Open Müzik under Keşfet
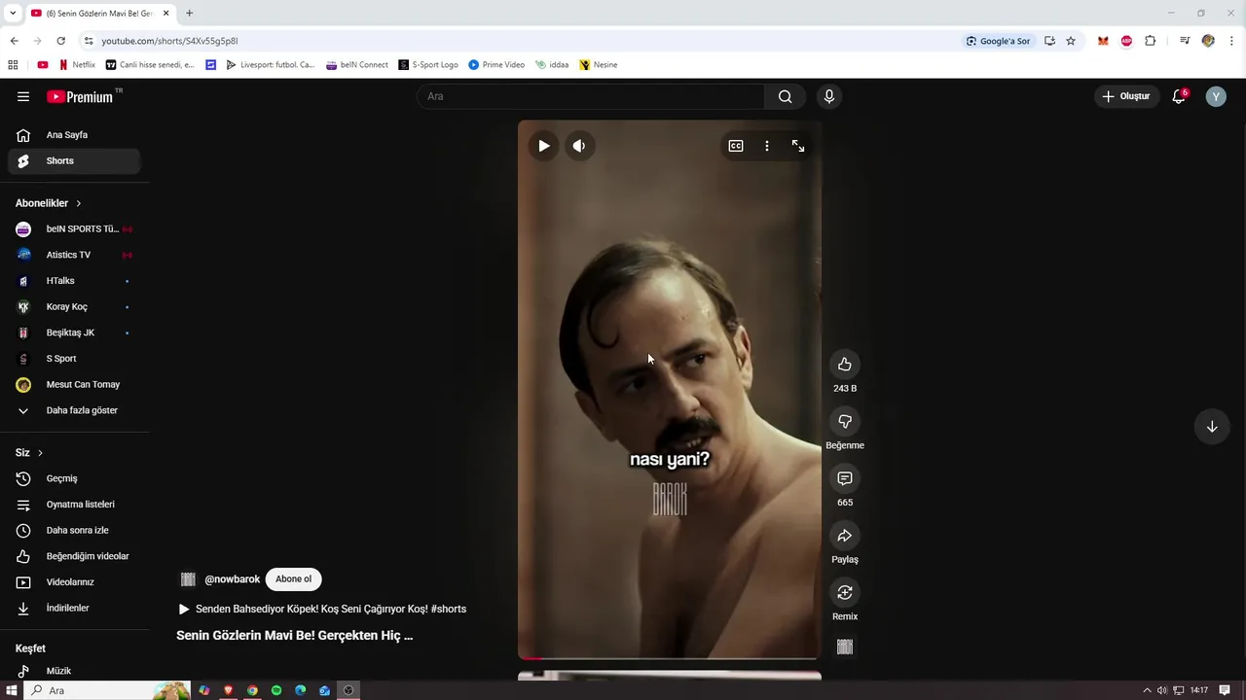 tap(74, 671)
